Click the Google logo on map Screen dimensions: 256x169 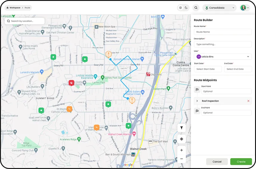[127, 165]
